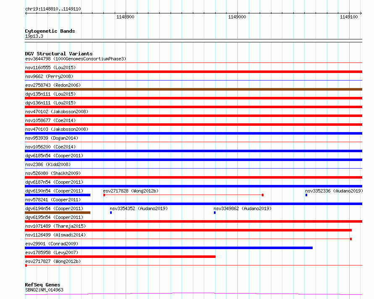Click nsv1058677 (Coe2014) label

point(50,120)
